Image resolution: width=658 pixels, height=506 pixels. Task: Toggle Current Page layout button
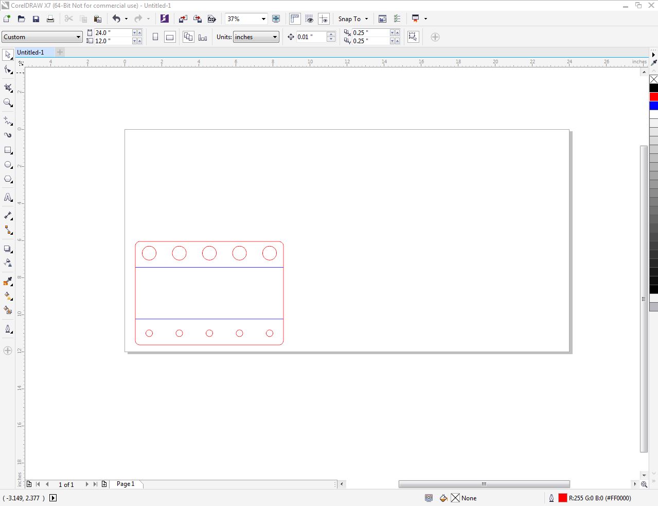coord(203,37)
